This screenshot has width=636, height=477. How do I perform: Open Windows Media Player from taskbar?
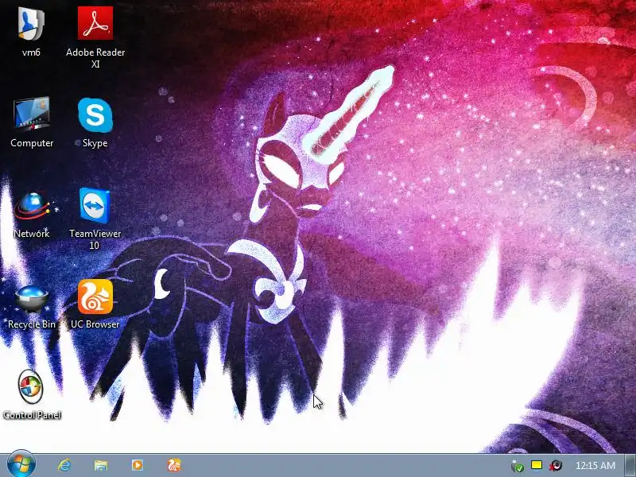[137, 465]
